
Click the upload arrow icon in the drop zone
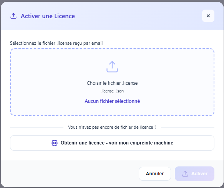(x=112, y=67)
